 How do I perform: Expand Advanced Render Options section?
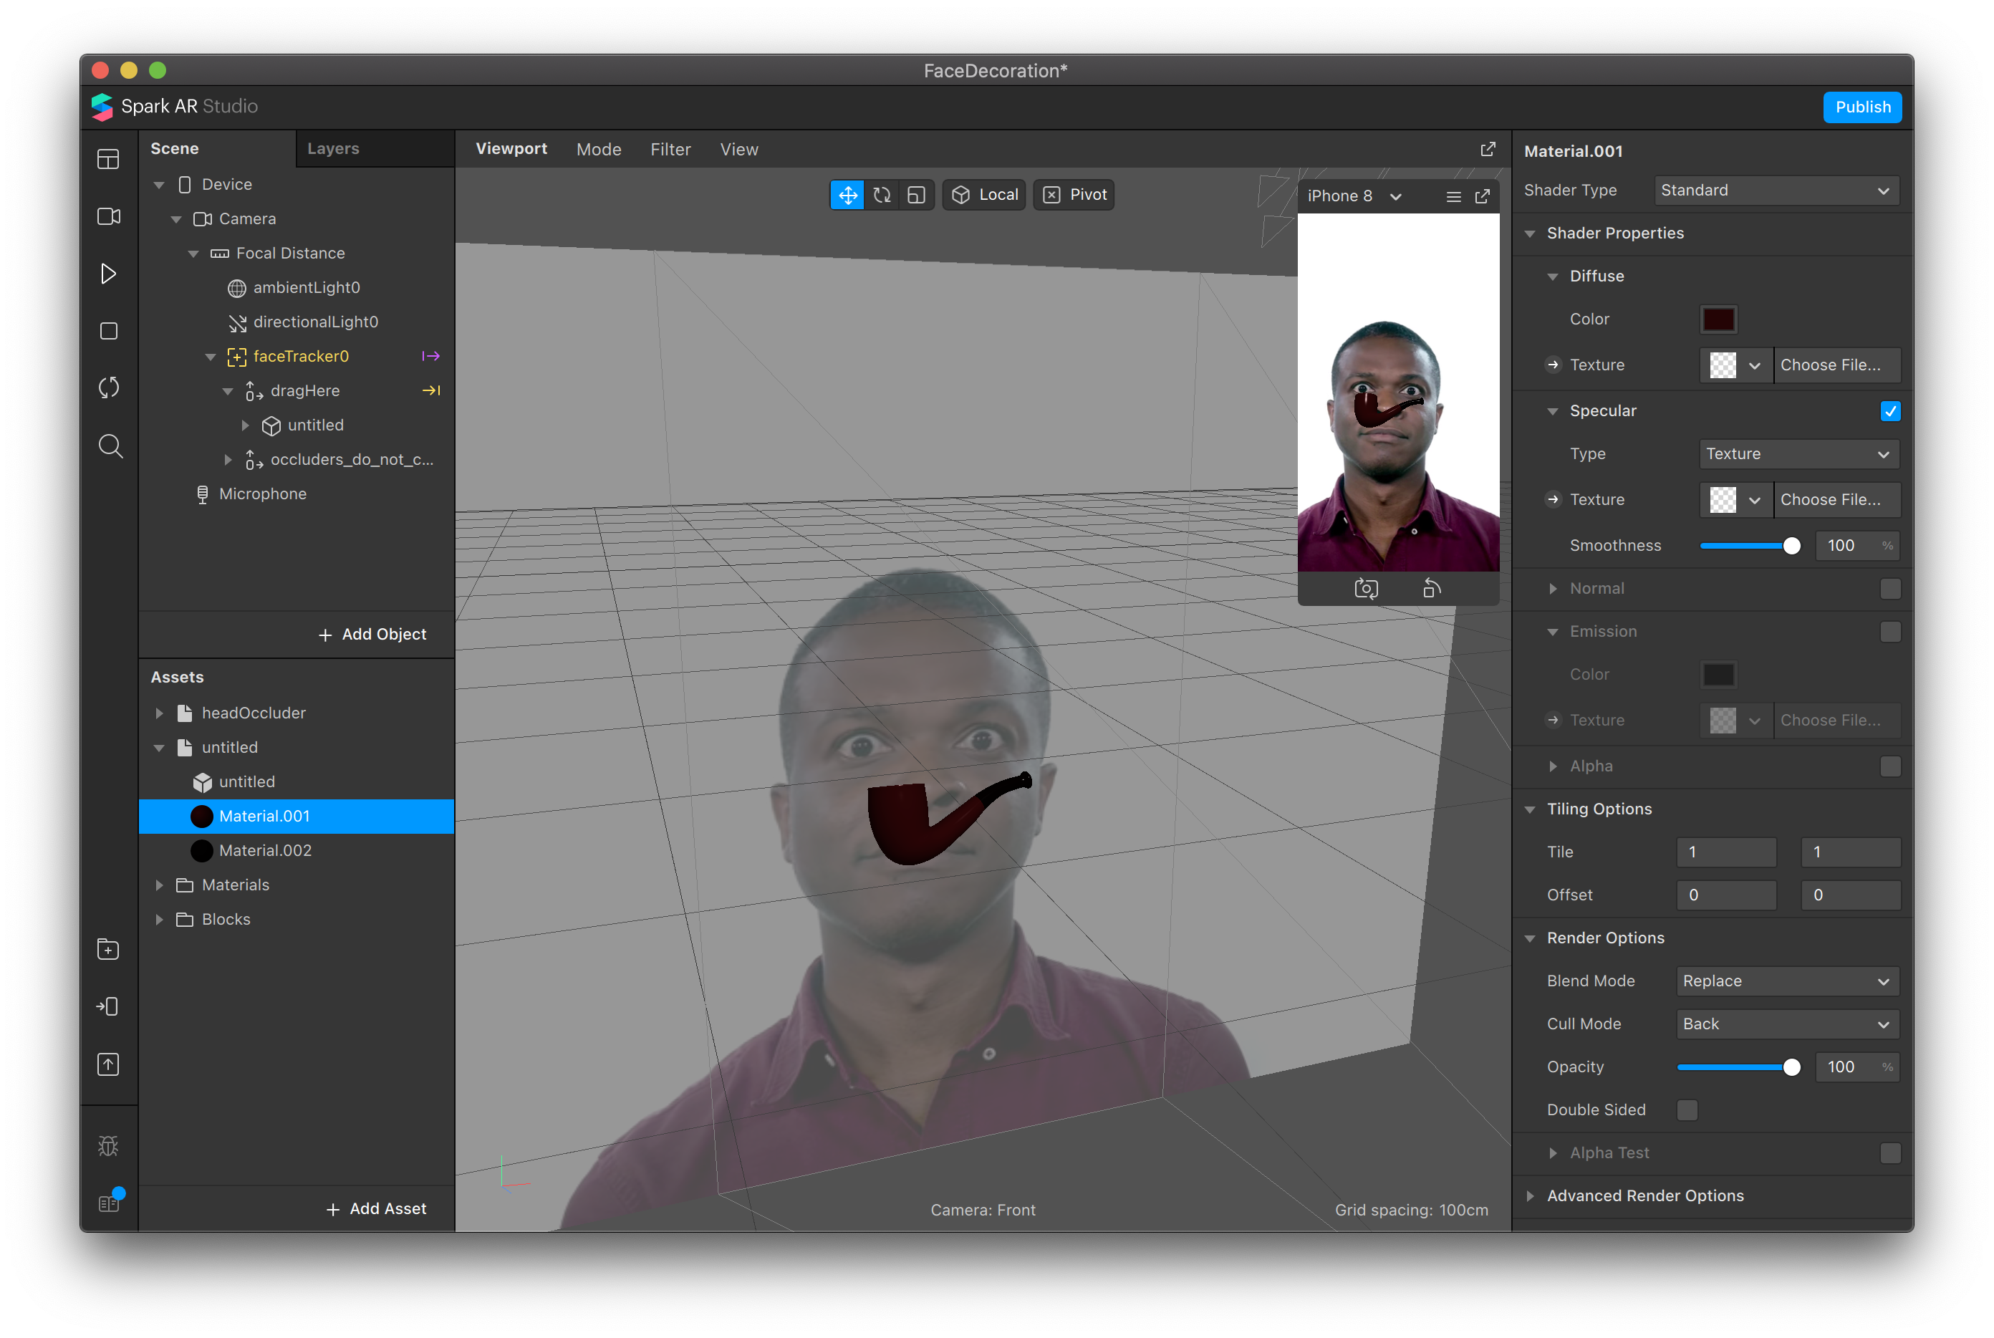[x=1644, y=1195]
